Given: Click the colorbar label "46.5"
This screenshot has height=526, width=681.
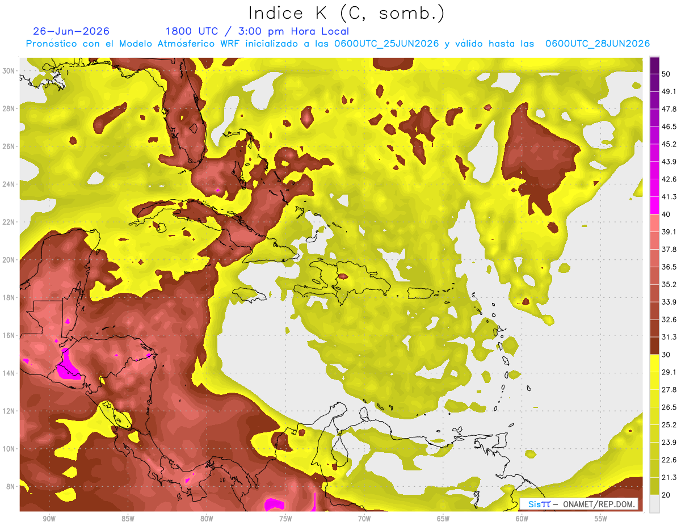Looking at the screenshot, I should click(x=669, y=127).
